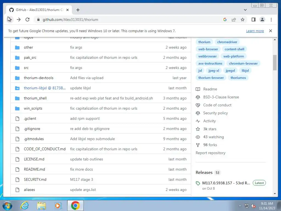
Task: Dismiss the Chrome update notification bar
Action: click(x=271, y=31)
